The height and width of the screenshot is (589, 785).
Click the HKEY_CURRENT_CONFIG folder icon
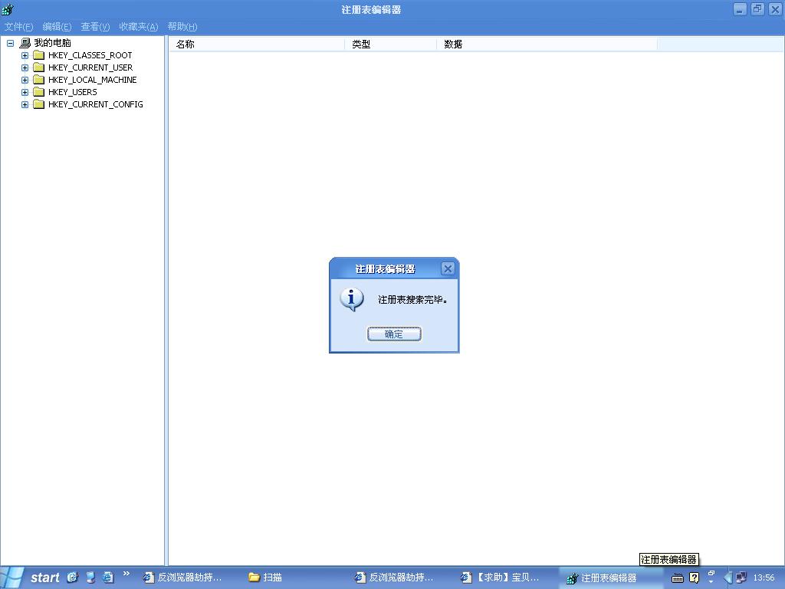(x=38, y=104)
